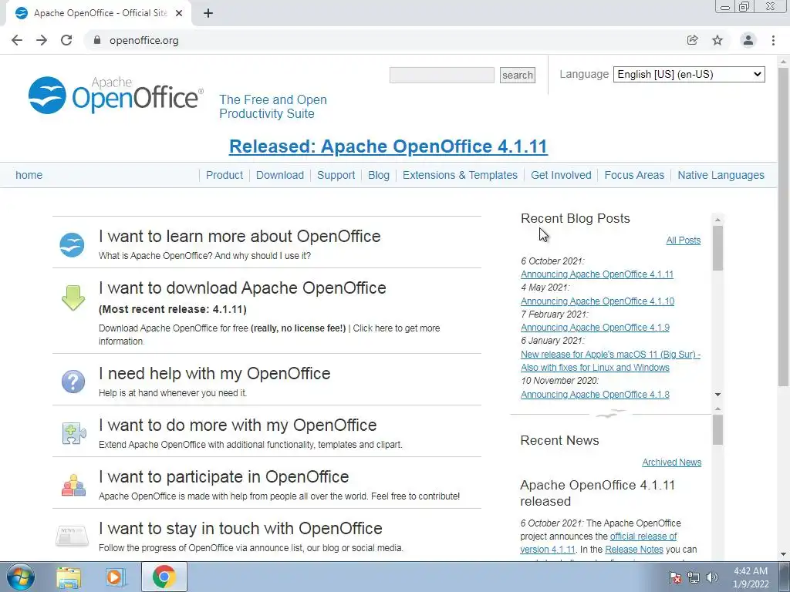Open the Archived News link
Screen dimensions: 790x592
pos(672,462)
